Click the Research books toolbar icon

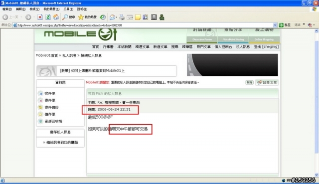tap(146, 17)
